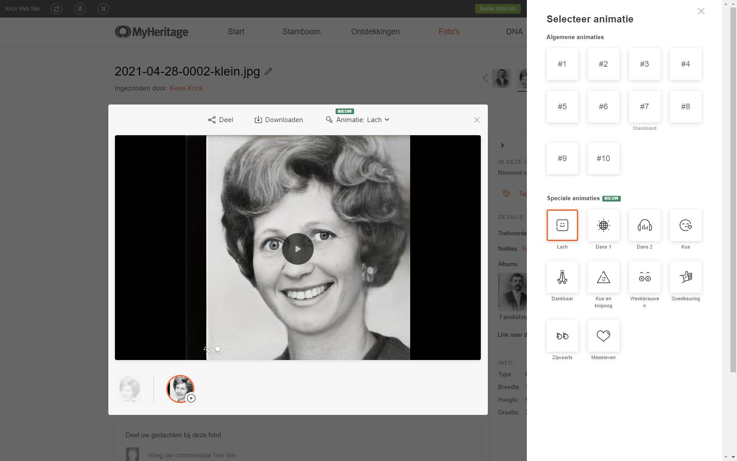Choose the Goedkeuring thumbs-up animation

685,277
